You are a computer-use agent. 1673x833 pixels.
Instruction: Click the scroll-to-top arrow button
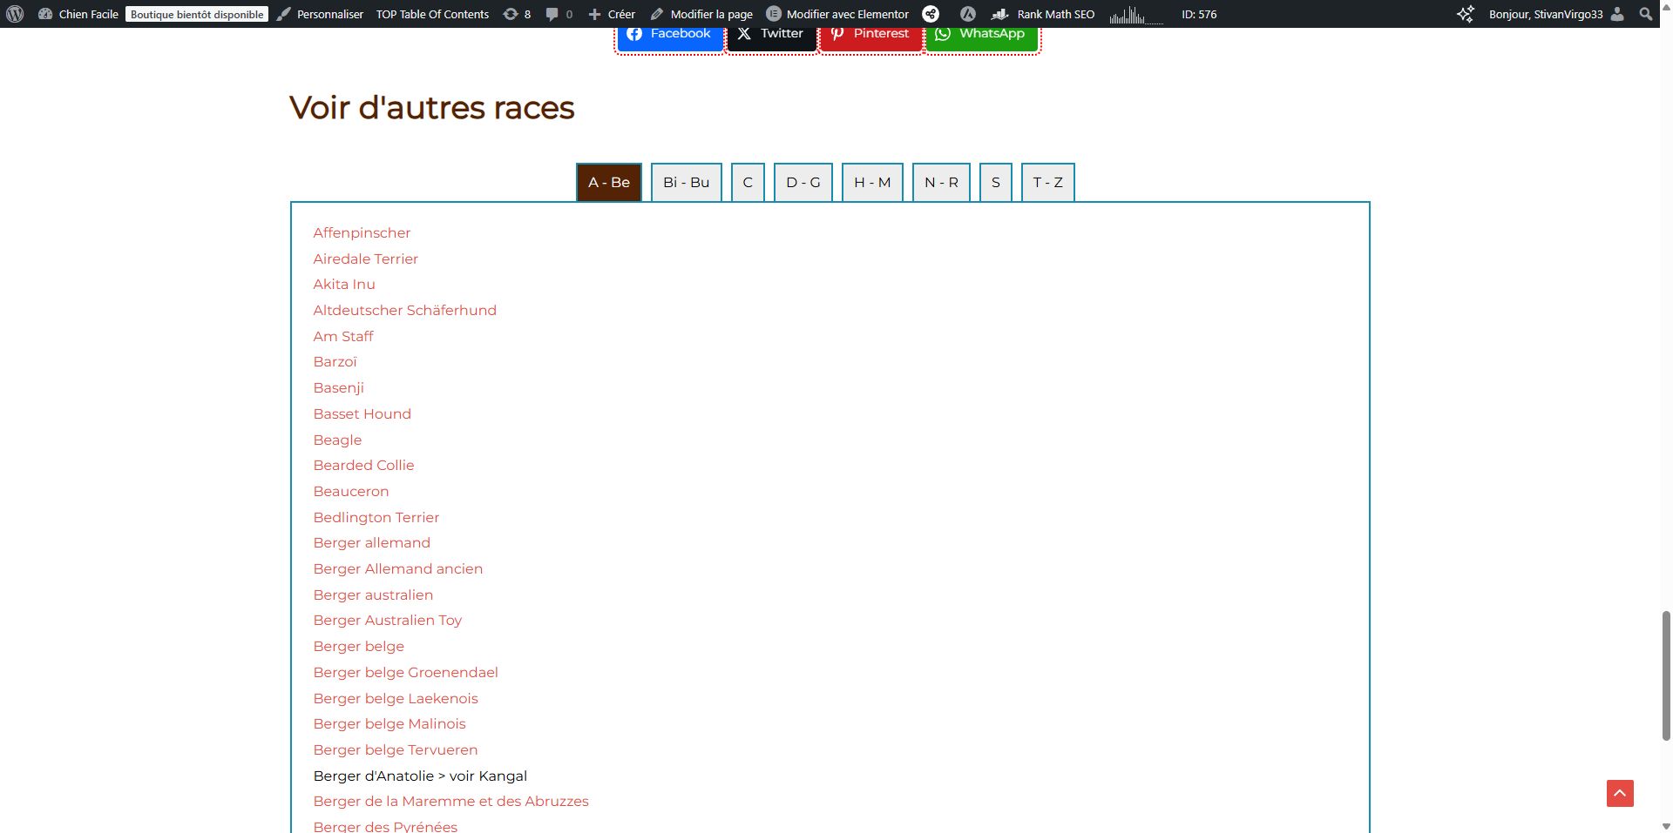coord(1620,793)
